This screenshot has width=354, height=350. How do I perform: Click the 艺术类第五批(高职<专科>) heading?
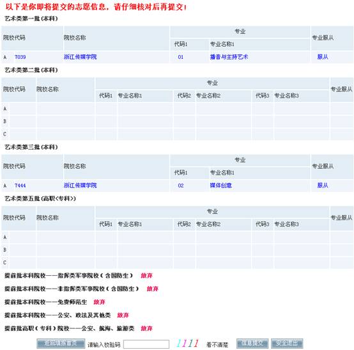coord(40,199)
